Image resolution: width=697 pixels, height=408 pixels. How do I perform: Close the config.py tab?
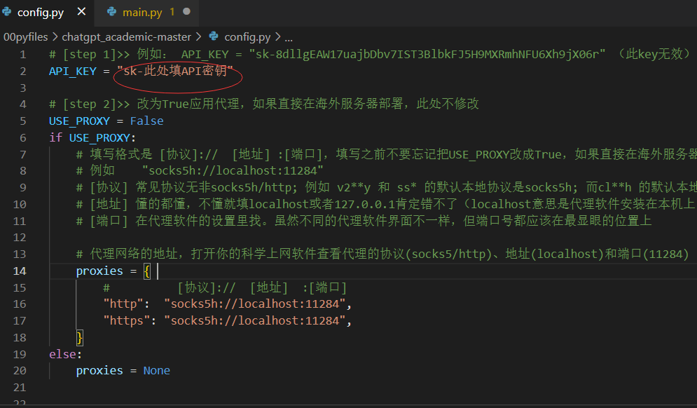click(81, 12)
